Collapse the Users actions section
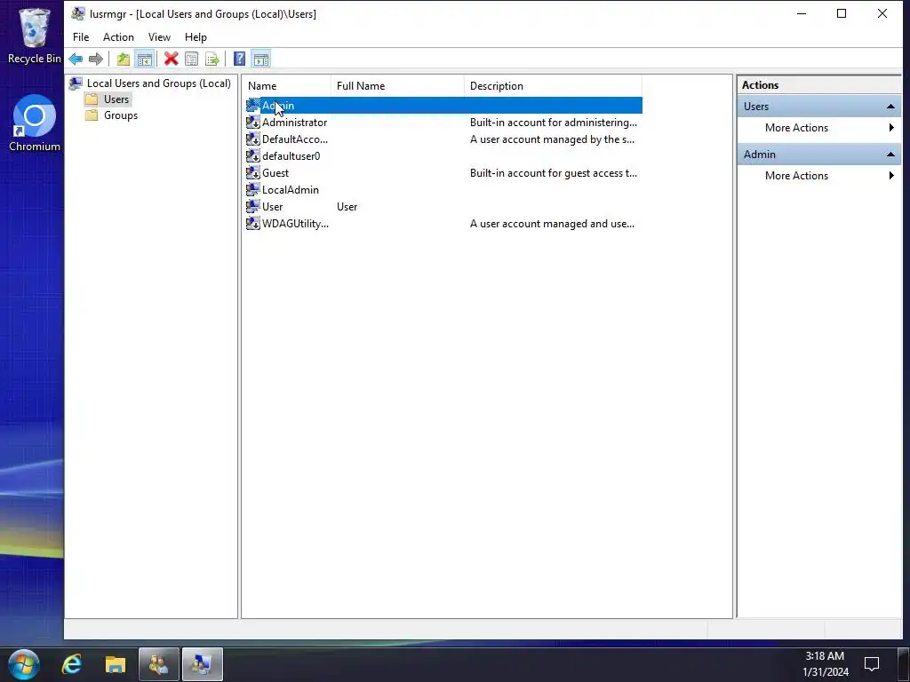The height and width of the screenshot is (682, 910). click(x=890, y=107)
